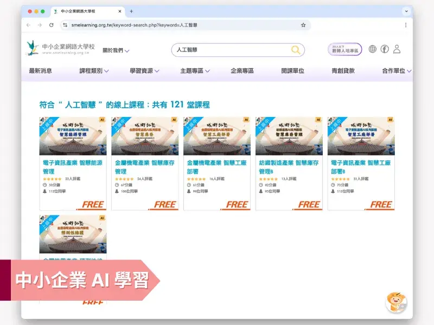434x325 pixels.
Task: Click the 106位同學 enrollment text
Action: 129,191
